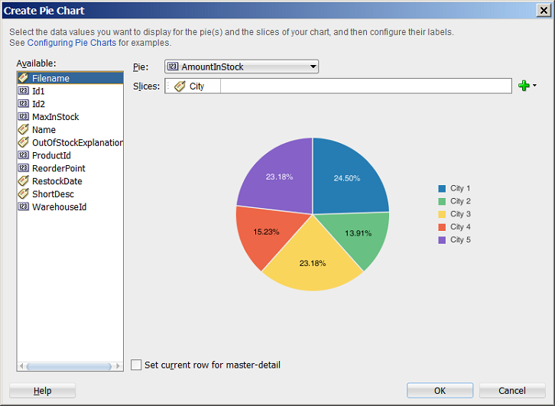Click the tag icon beside OutOfStockExplanation
Screen dimensions: 555x406
pyautogui.click(x=24, y=142)
